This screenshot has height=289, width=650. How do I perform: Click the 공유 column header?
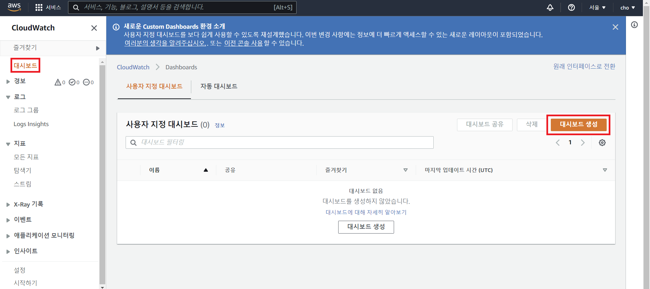coord(230,170)
